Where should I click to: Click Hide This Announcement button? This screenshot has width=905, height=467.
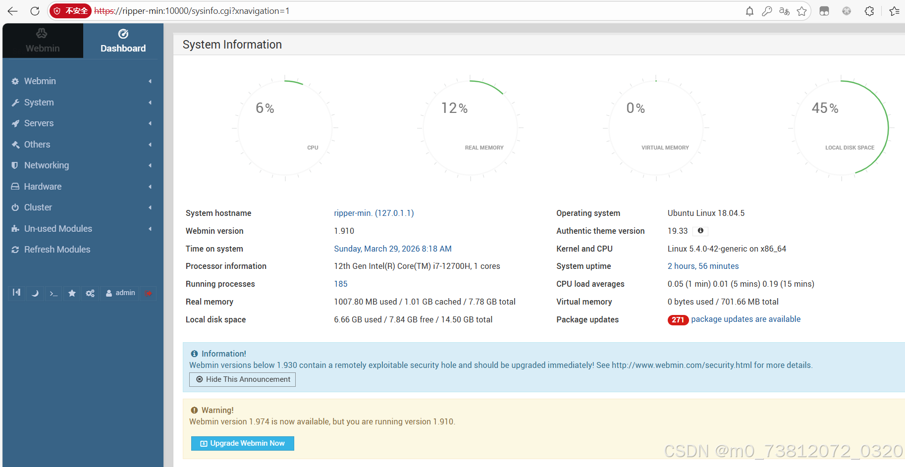pyautogui.click(x=243, y=379)
